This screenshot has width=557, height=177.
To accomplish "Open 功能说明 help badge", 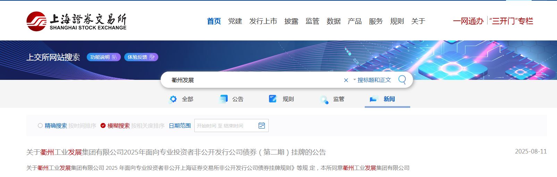I will click(103, 57).
